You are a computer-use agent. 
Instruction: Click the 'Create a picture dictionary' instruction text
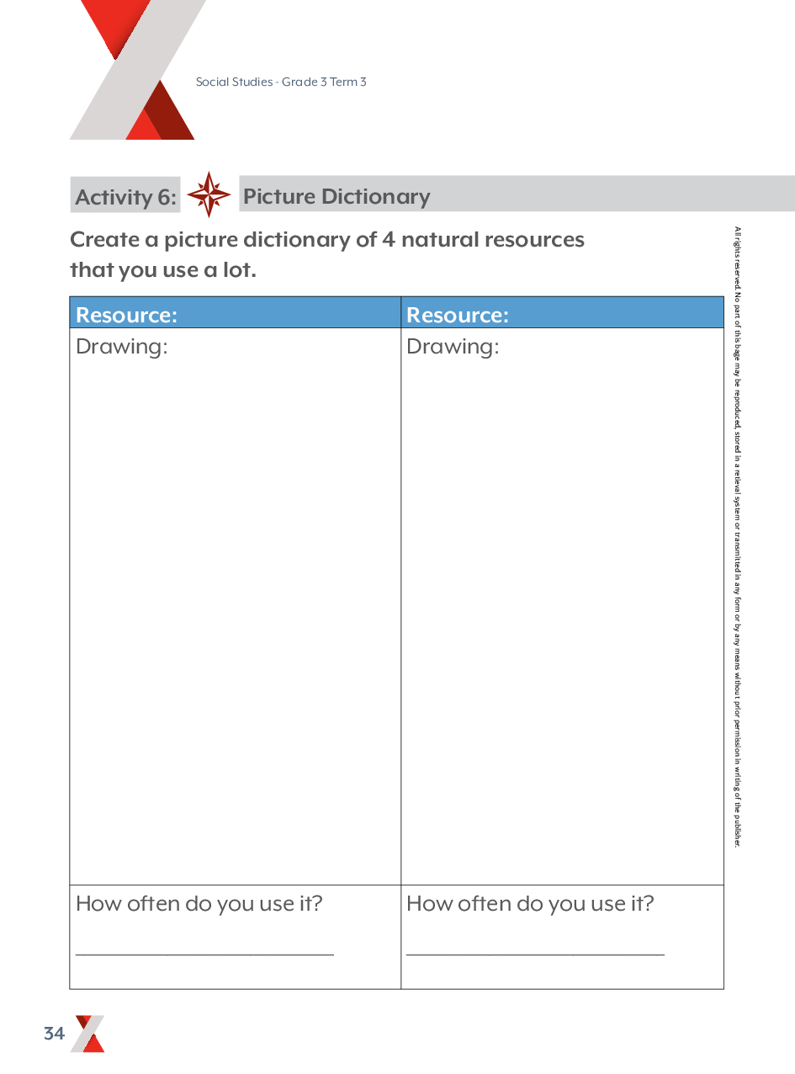pos(327,240)
